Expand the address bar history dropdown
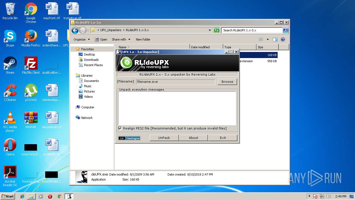Viewport: 355px width, 200px height. click(x=210, y=30)
